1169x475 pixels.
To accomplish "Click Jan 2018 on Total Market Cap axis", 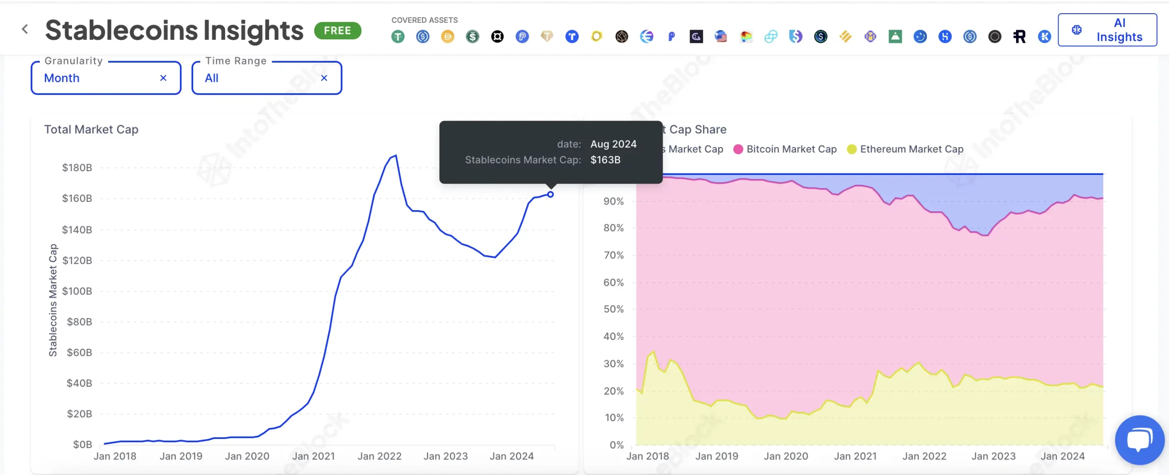I will pyautogui.click(x=115, y=456).
